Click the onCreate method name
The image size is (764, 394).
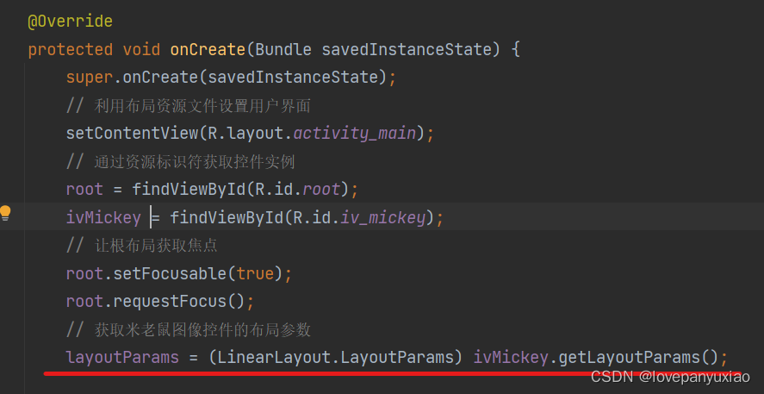207,50
